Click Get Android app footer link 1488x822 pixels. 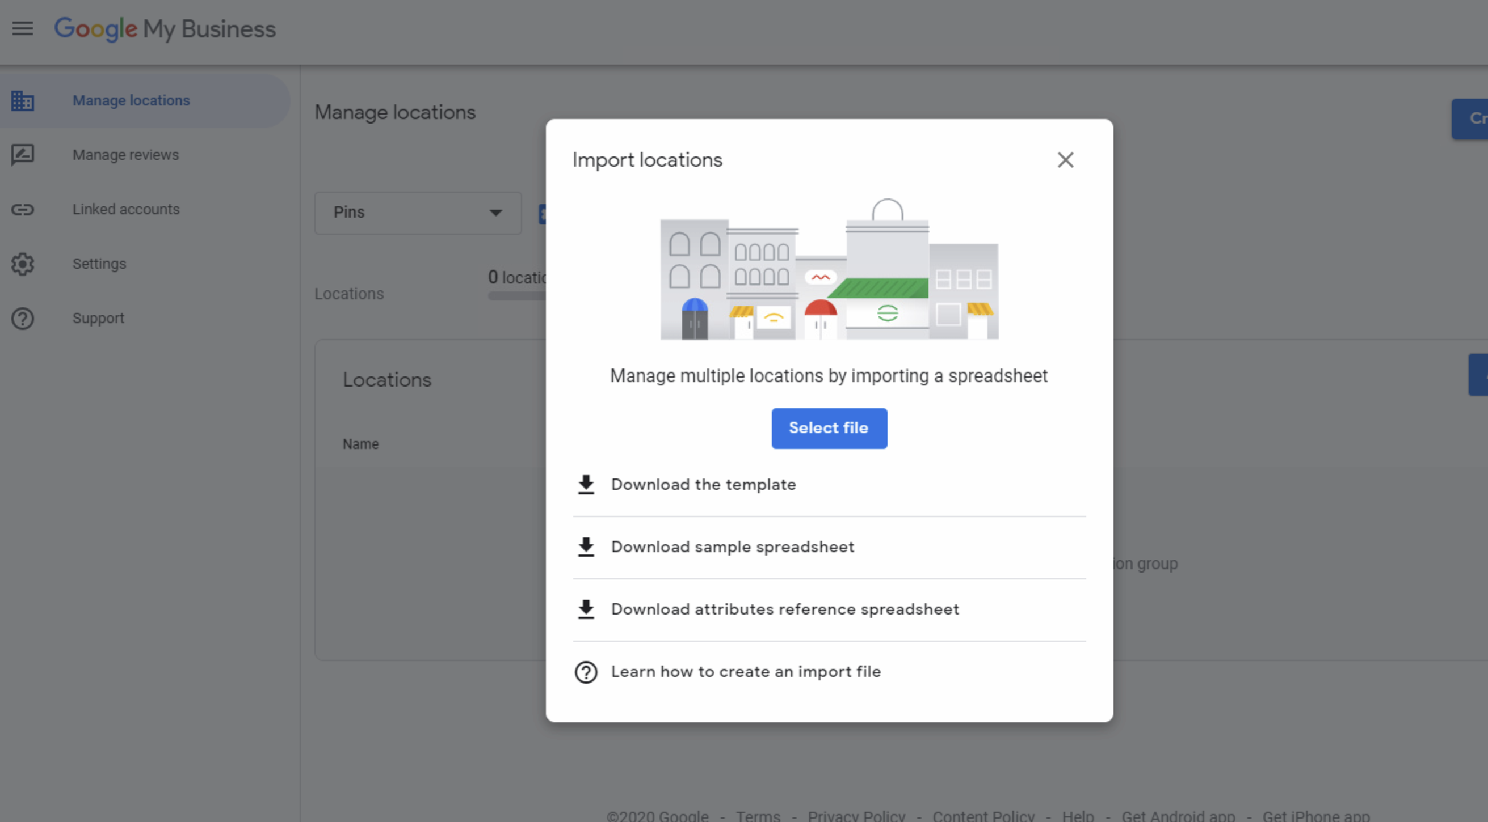tap(1178, 816)
